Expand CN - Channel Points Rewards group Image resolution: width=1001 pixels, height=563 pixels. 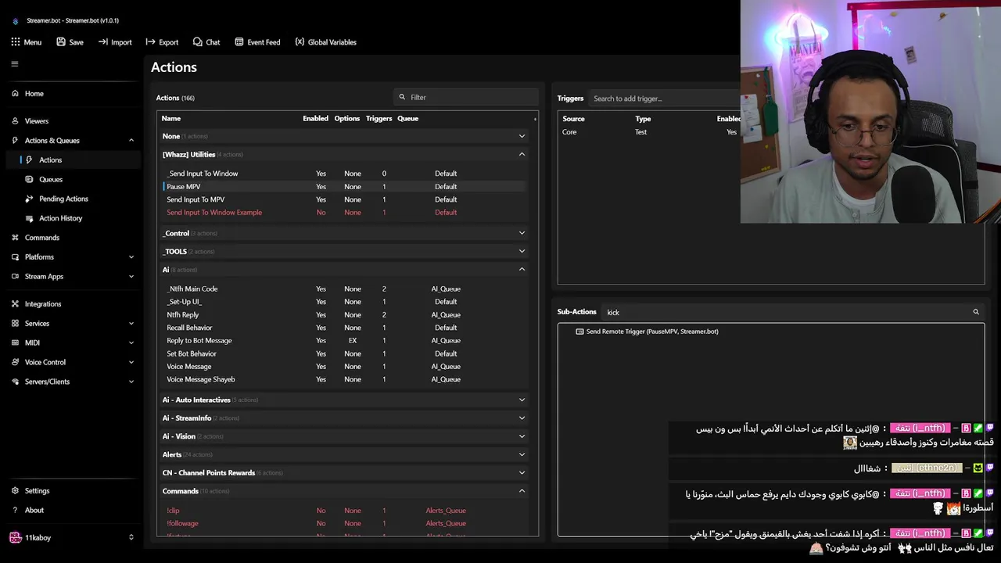point(522,473)
